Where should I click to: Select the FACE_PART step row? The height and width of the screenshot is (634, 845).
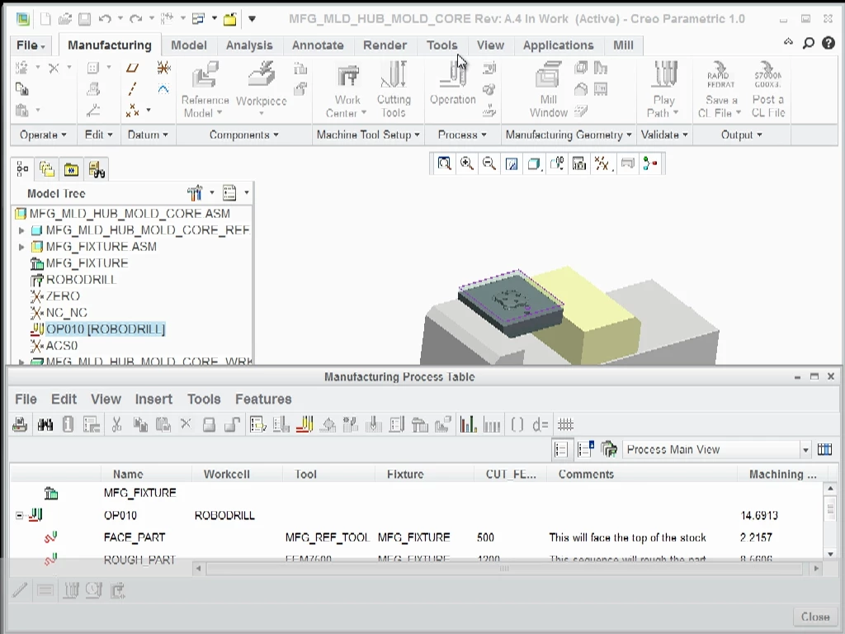point(417,537)
